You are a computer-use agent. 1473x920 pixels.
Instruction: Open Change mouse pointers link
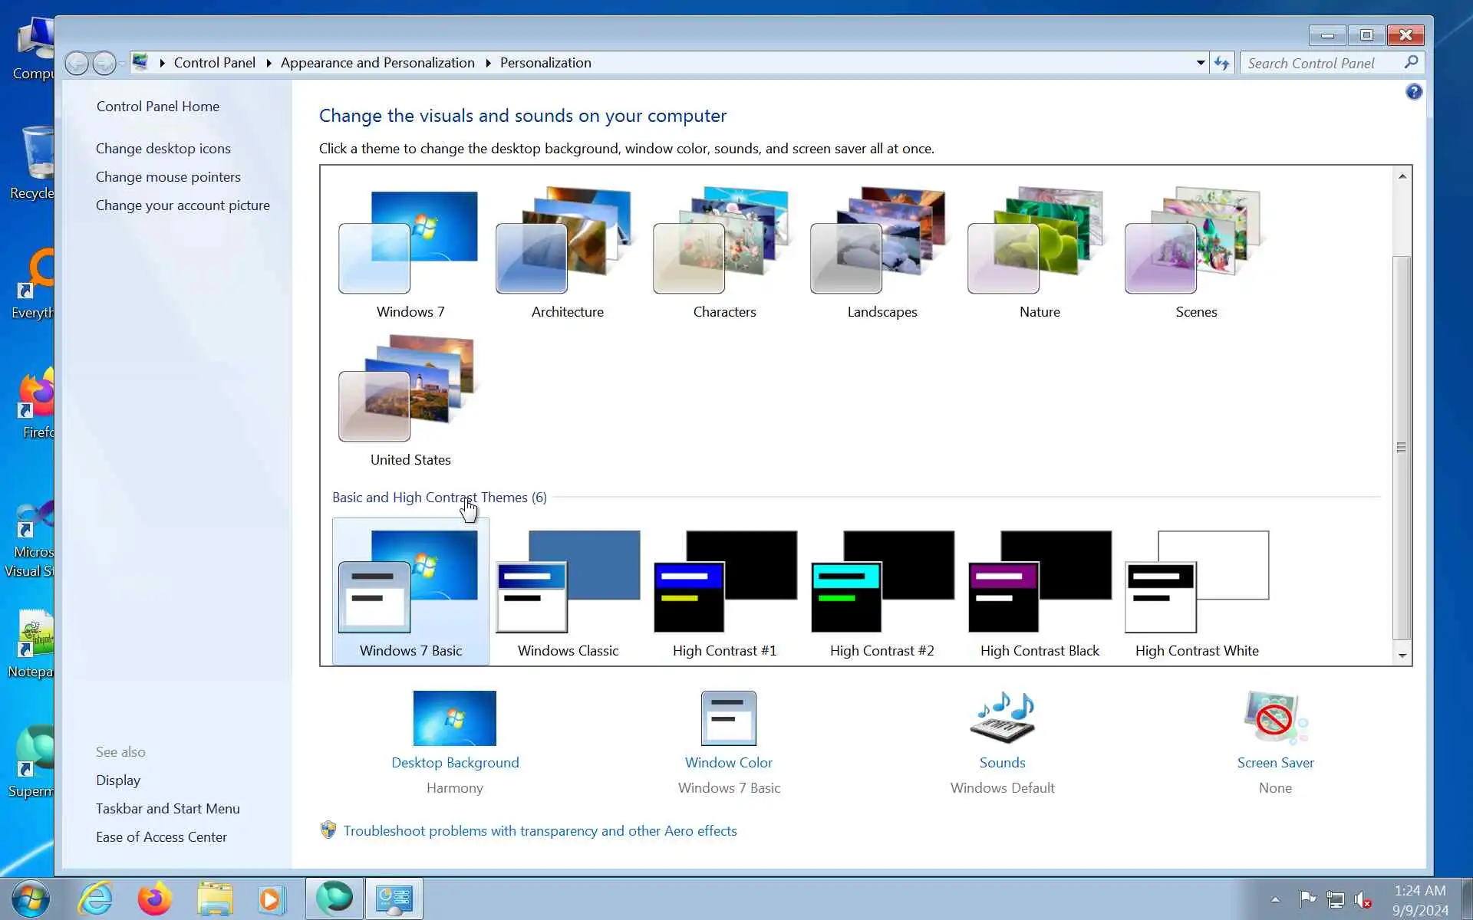pyautogui.click(x=168, y=177)
